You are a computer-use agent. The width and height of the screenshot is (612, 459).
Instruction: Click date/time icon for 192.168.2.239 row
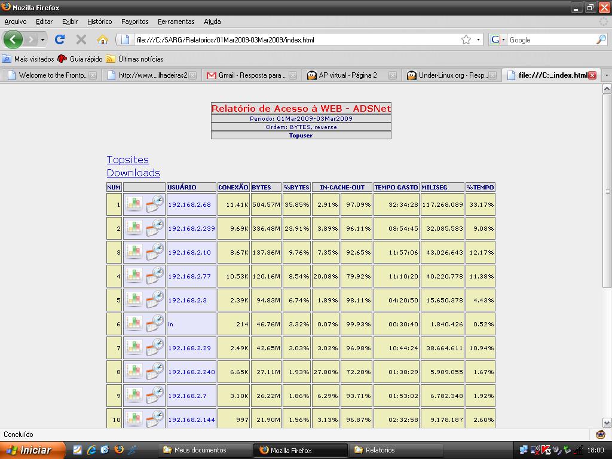(x=155, y=228)
